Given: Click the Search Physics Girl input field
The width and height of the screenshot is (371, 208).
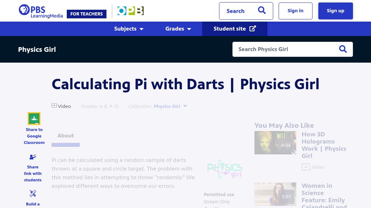Looking at the screenshot, I should pyautogui.click(x=285, y=49).
